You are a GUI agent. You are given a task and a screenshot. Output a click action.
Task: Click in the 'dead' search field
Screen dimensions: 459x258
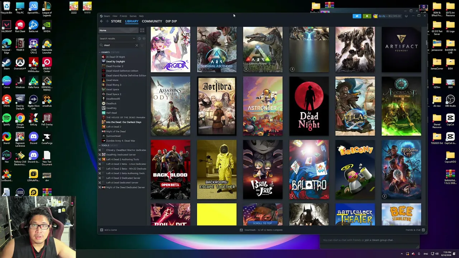(119, 45)
